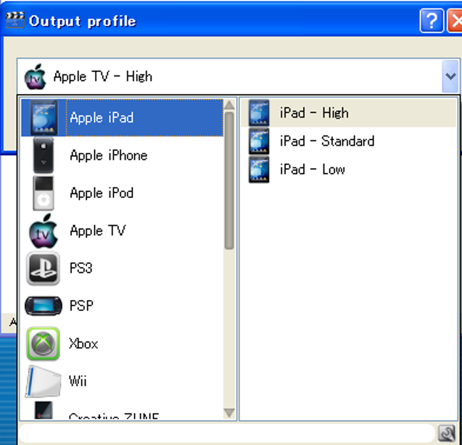The width and height of the screenshot is (462, 445).
Task: Select Apple iPod category
Action: tap(122, 193)
